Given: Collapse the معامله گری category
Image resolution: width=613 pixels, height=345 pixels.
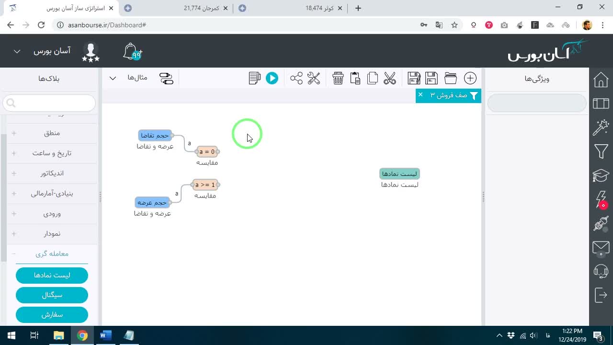Looking at the screenshot, I should coord(14,254).
